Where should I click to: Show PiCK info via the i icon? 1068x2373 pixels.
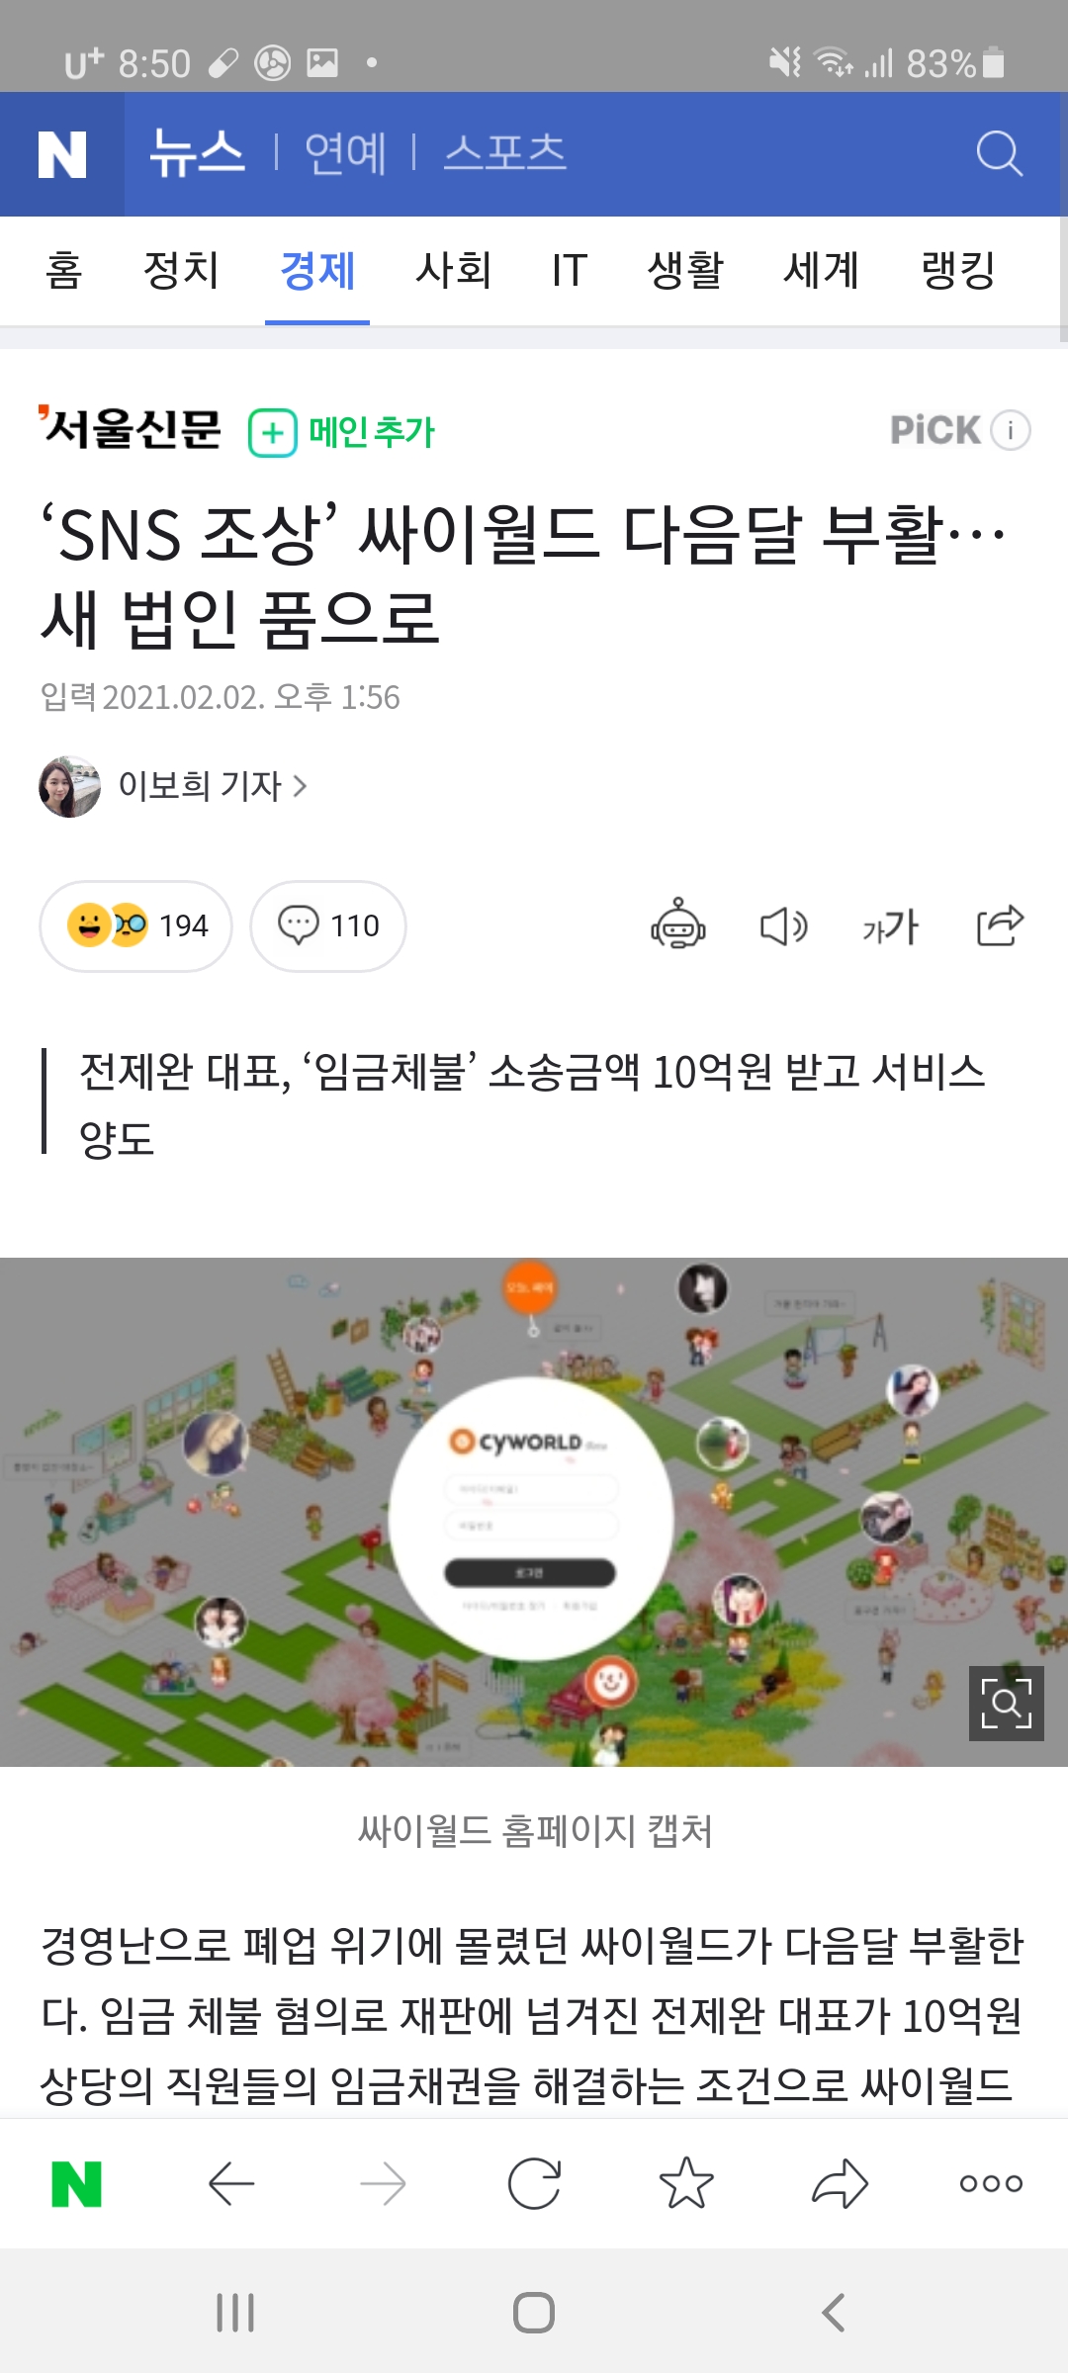[1011, 430]
